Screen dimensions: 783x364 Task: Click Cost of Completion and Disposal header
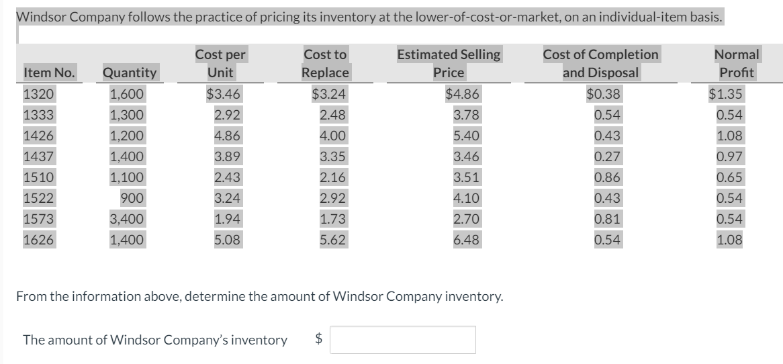pos(601,63)
